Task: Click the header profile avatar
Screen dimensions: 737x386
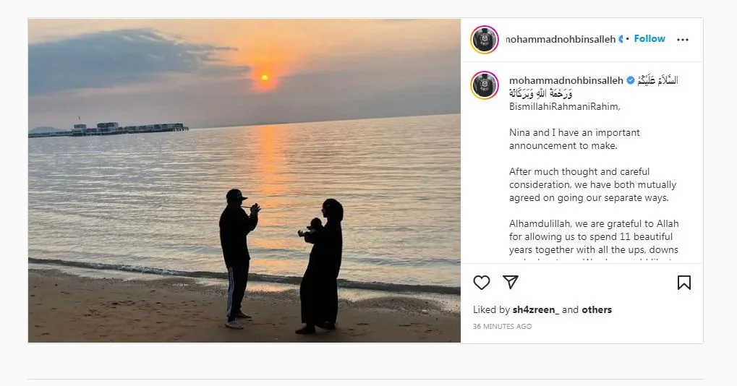Action: 485,40
